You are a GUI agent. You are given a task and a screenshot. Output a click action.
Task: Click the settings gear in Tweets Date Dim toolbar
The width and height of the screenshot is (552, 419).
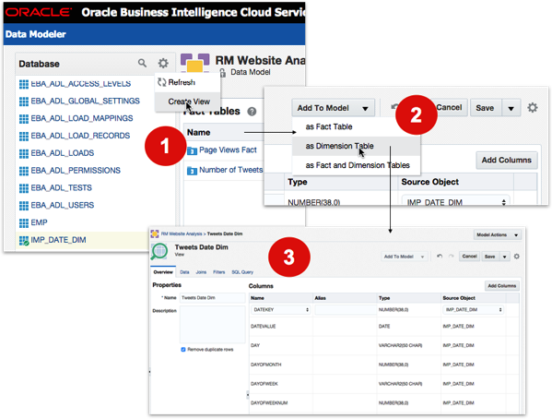point(516,257)
